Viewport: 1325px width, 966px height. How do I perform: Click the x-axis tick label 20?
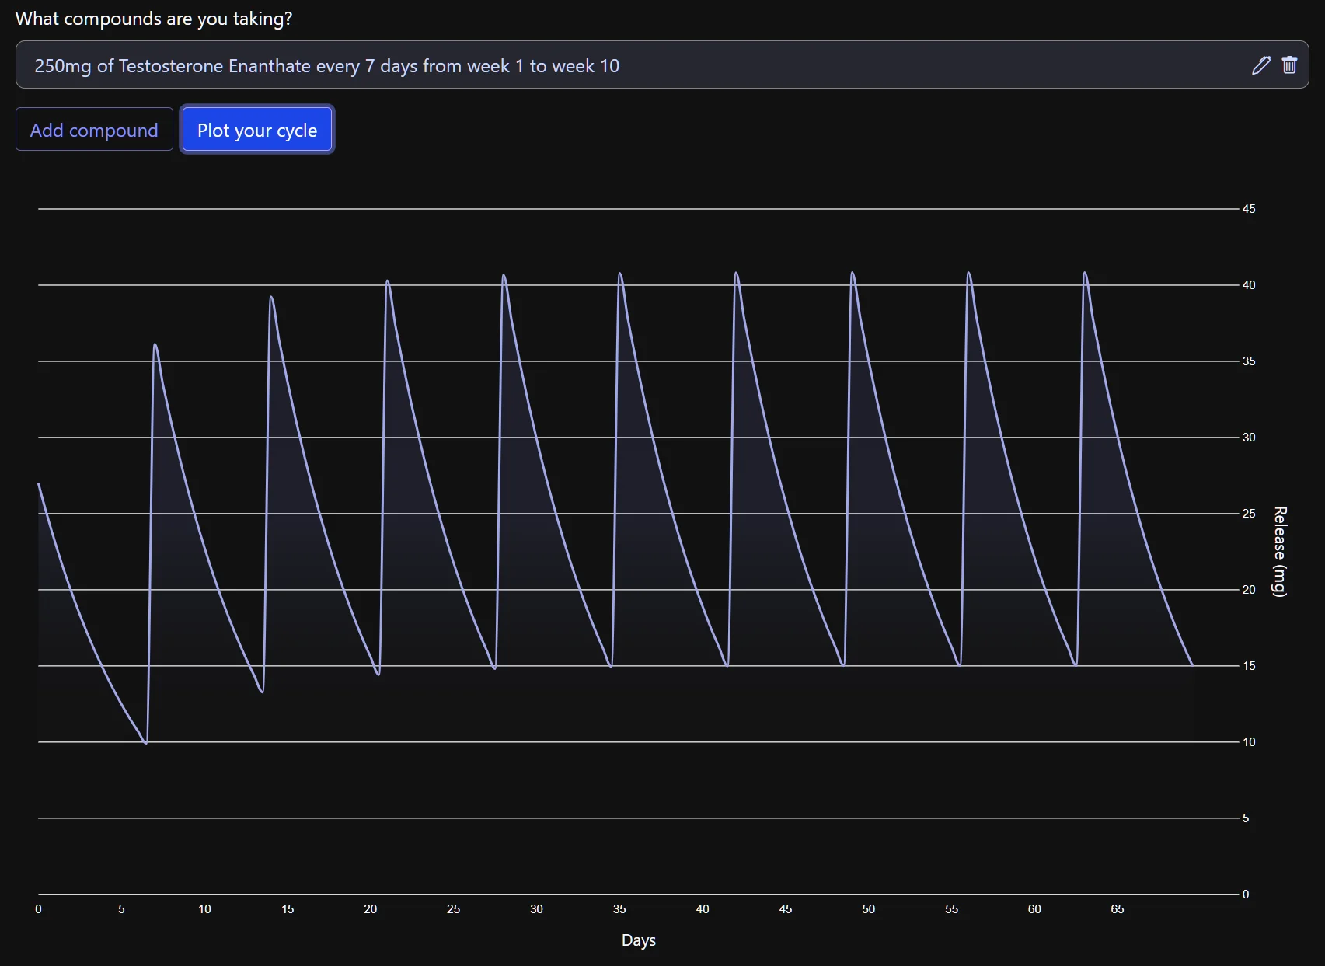pyautogui.click(x=371, y=909)
